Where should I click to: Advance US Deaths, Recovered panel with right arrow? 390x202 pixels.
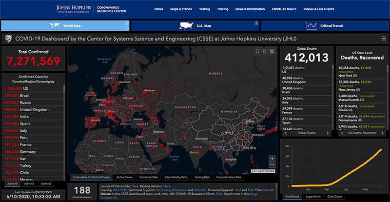pos(383,133)
